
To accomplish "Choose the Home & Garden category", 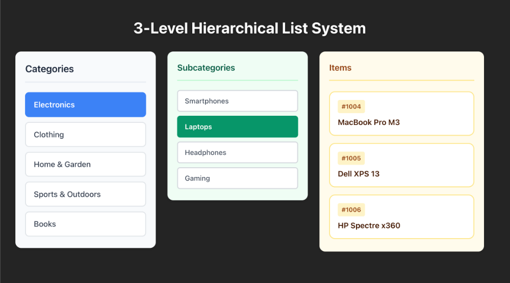I will tap(86, 164).
